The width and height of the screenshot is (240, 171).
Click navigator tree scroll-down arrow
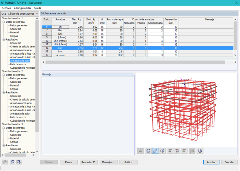point(37,152)
